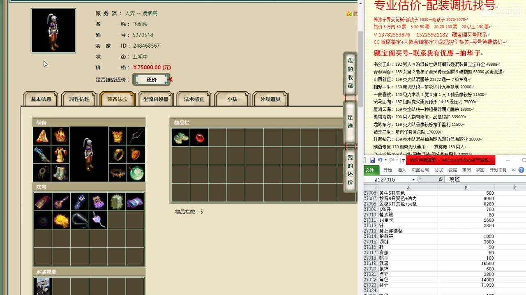526x295 pixels.
Task: Open the Excel undo history dropdown arrow
Action: (385, 160)
